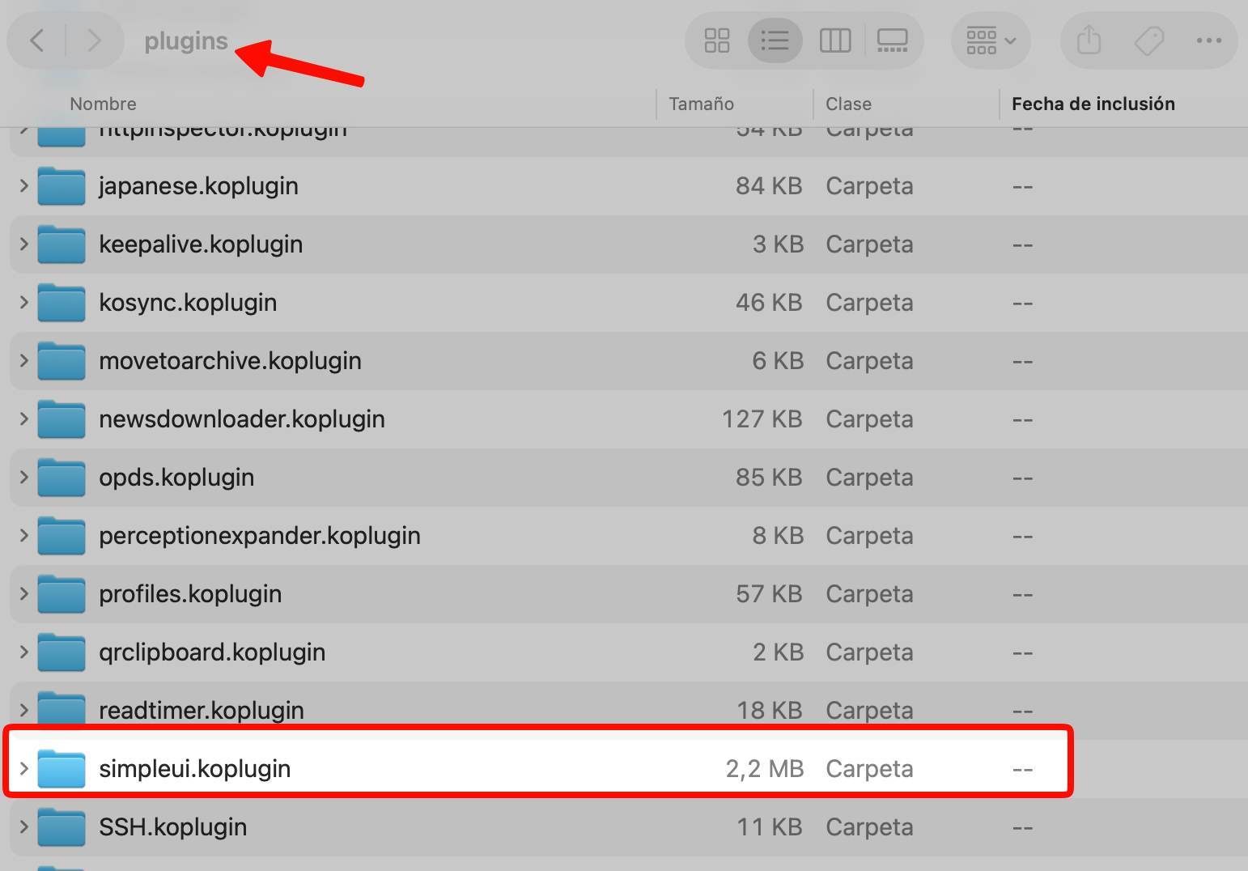Viewport: 1248px width, 871px height.
Task: Open the more actions ellipsis menu
Action: click(x=1208, y=40)
